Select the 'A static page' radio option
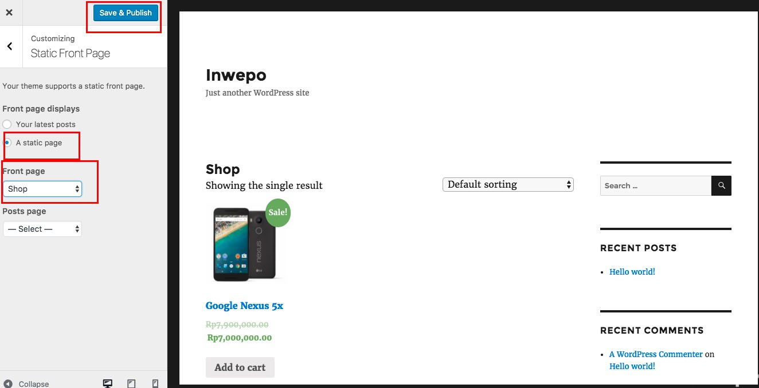Screen dimensions: 759x388 click(x=7, y=142)
